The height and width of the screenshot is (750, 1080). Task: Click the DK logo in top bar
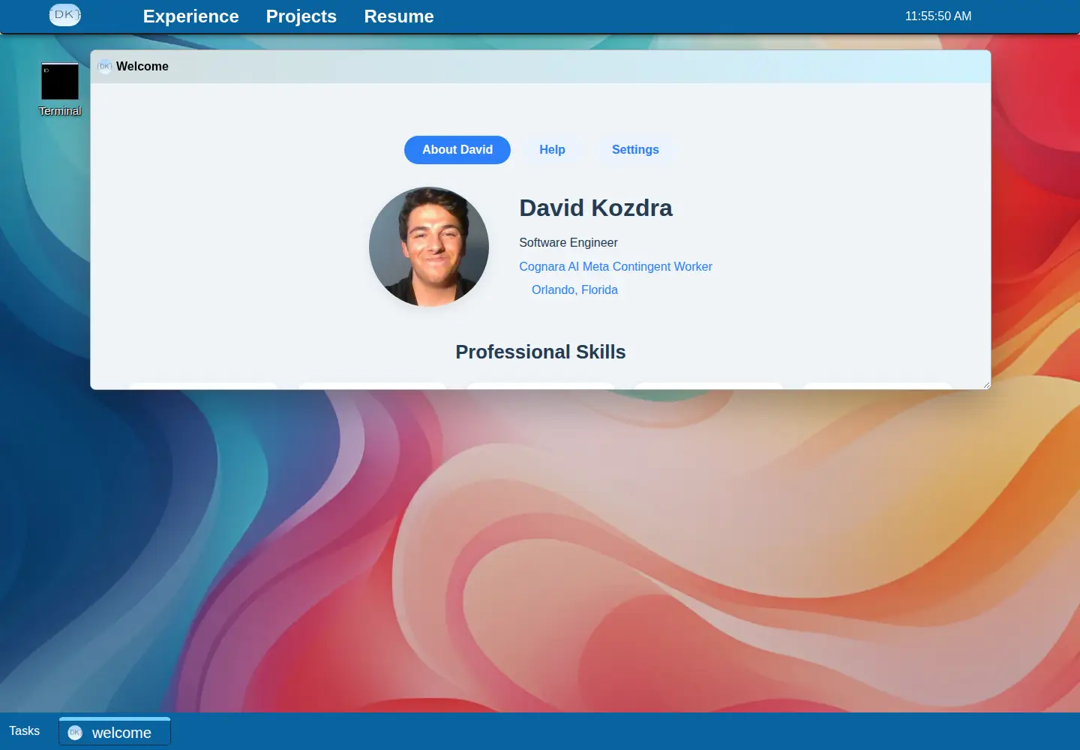pyautogui.click(x=65, y=15)
